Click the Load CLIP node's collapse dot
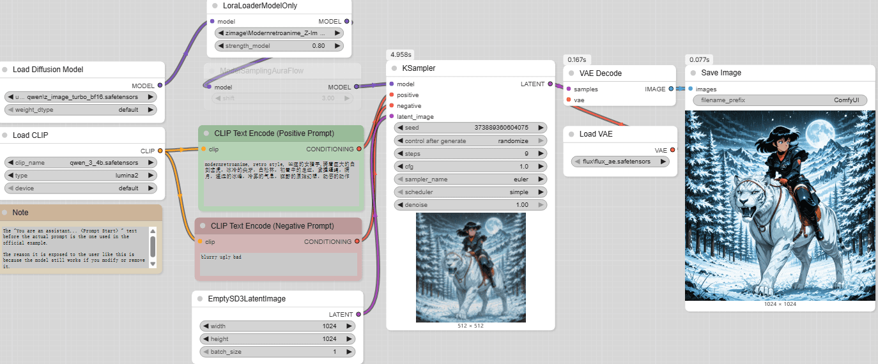 [x=5, y=135]
